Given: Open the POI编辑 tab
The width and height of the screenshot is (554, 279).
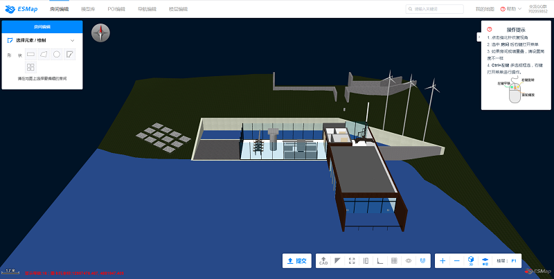Looking at the screenshot, I should [x=116, y=9].
